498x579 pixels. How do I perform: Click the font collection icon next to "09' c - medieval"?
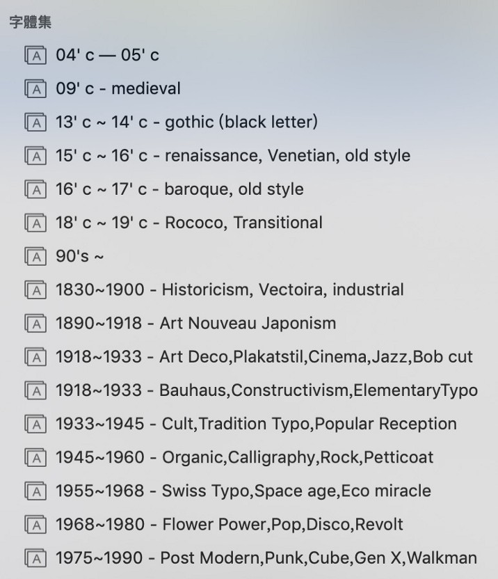tap(35, 89)
